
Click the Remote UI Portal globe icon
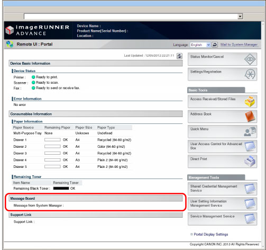(10, 44)
